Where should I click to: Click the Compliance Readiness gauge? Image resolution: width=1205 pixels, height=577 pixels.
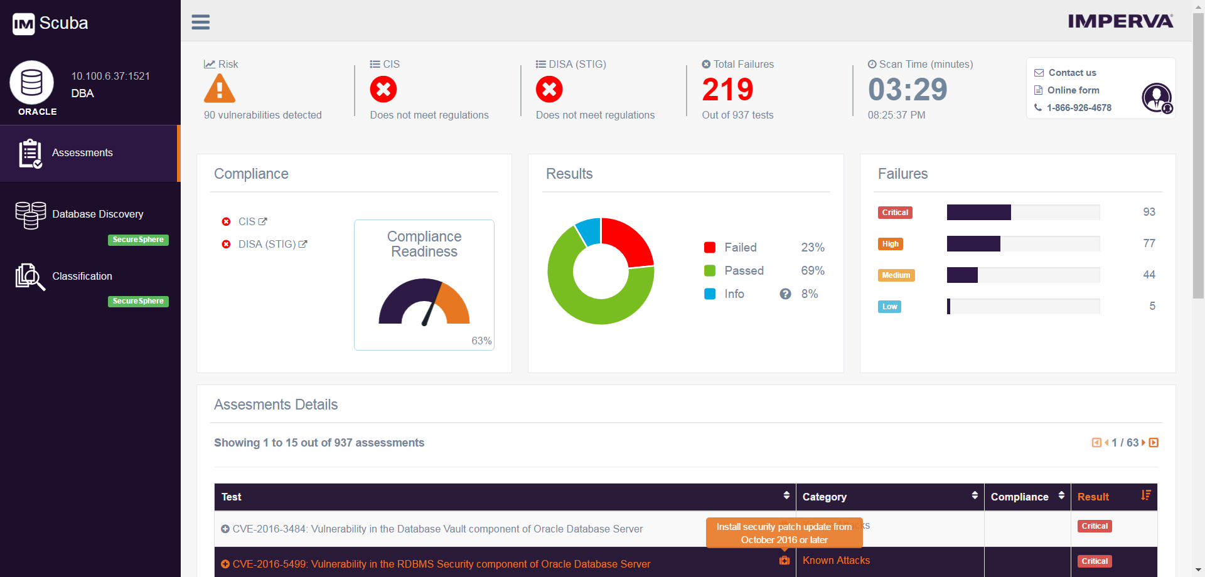[424, 302]
